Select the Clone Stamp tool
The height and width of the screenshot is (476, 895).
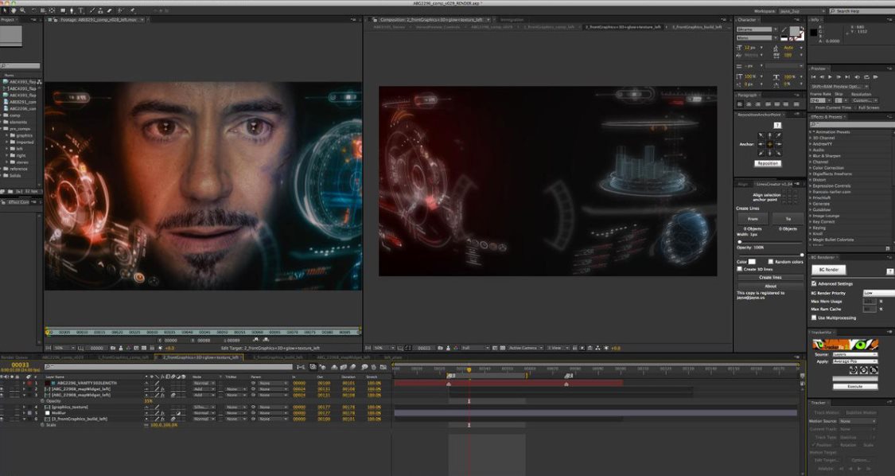pyautogui.click(x=100, y=10)
